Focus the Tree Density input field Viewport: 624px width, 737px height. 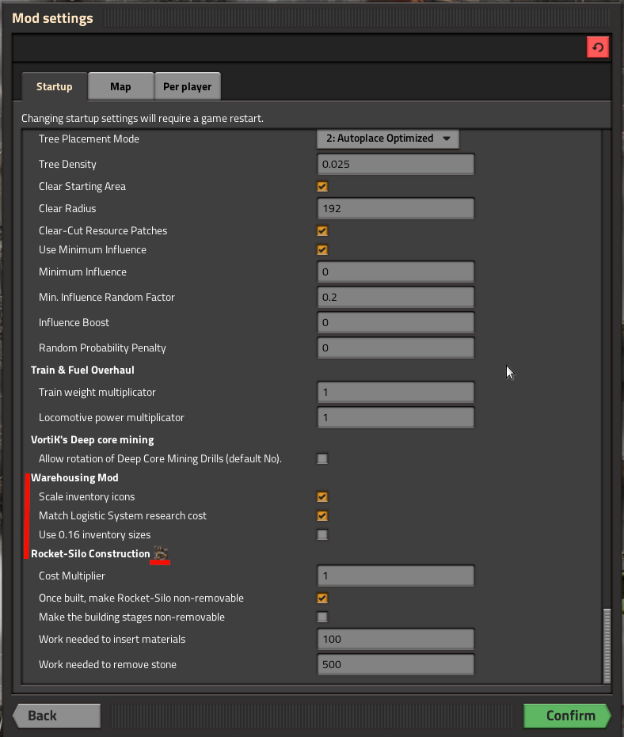tap(395, 165)
